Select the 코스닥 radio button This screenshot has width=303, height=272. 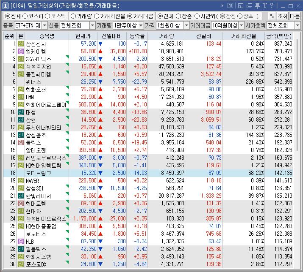click(x=47, y=16)
